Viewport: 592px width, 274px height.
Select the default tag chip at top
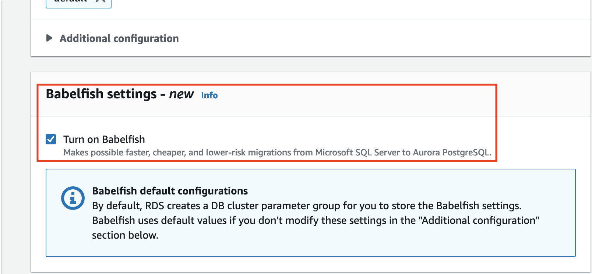coord(78,2)
